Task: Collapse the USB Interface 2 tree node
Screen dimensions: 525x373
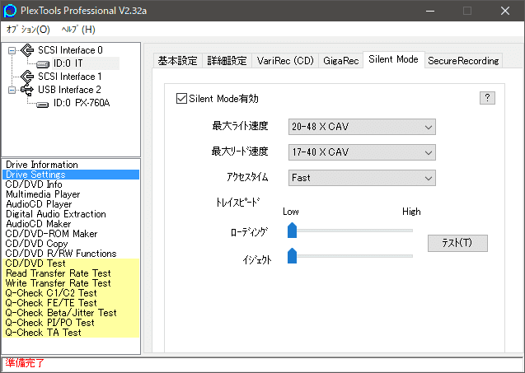Action: coord(12,90)
